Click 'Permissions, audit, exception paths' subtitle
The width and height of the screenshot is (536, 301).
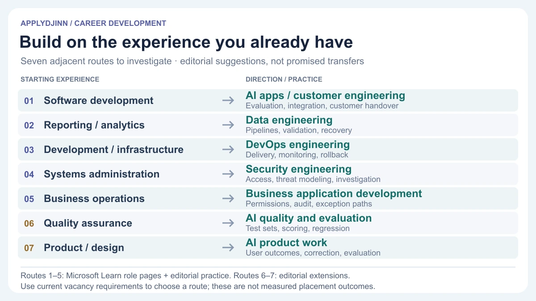[x=309, y=204]
